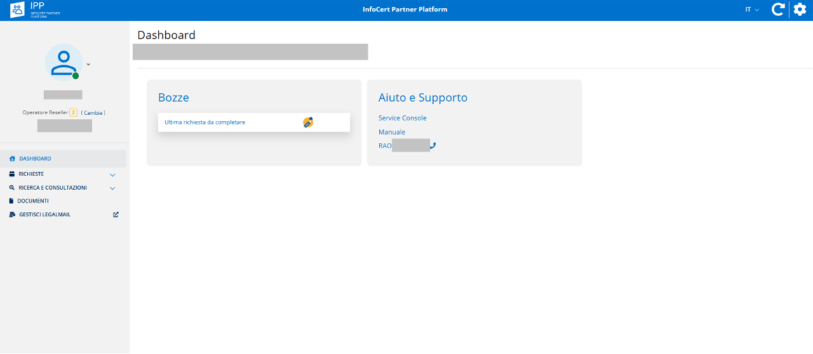
Task: Select Dashboard in the sidebar
Action: (x=64, y=159)
